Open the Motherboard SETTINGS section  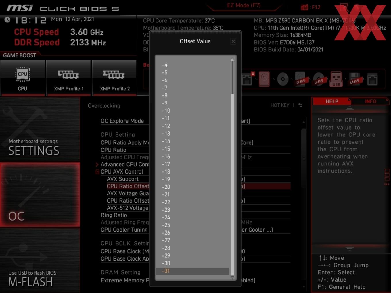click(40, 129)
